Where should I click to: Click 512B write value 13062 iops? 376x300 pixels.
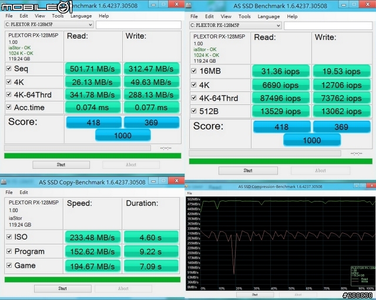coord(342,111)
